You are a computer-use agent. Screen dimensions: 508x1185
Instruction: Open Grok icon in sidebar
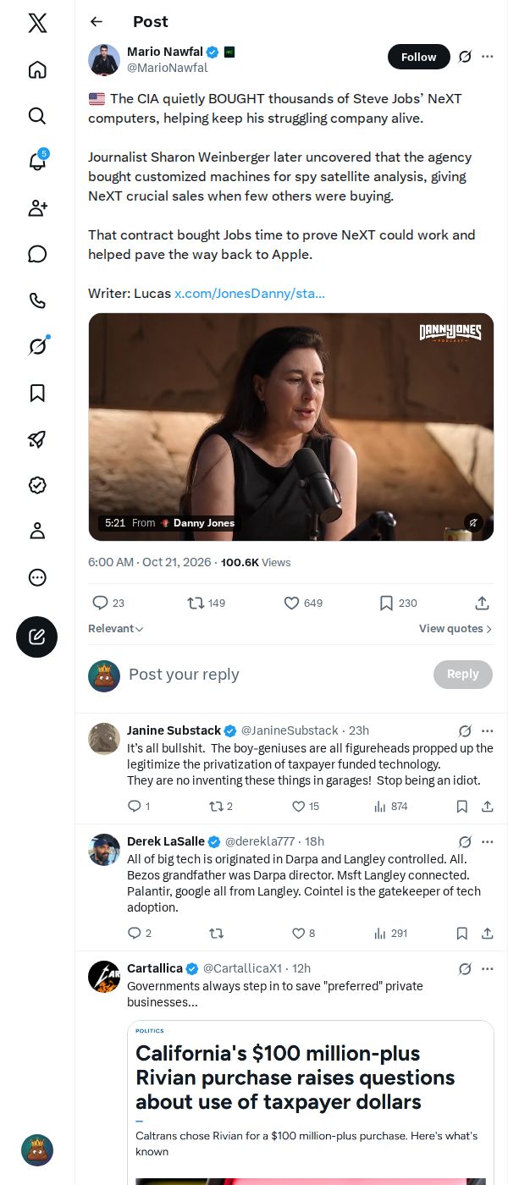click(x=37, y=346)
